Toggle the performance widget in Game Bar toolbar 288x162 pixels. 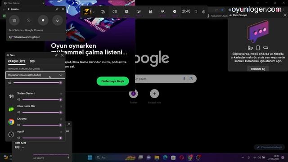click(139, 12)
